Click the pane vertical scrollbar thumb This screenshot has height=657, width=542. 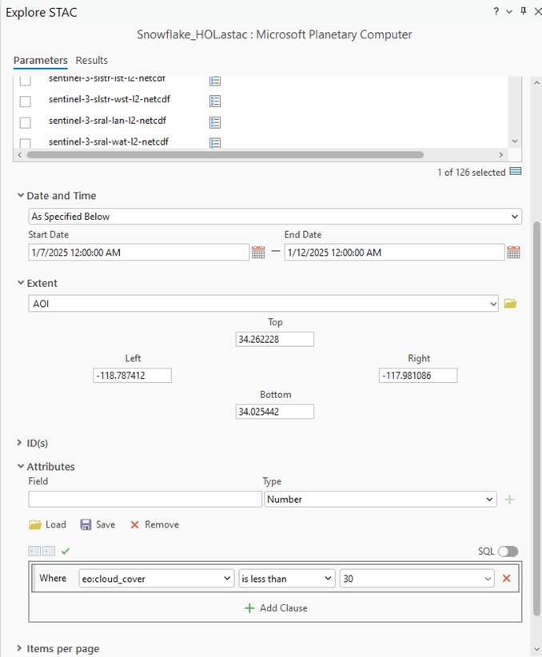[x=536, y=419]
